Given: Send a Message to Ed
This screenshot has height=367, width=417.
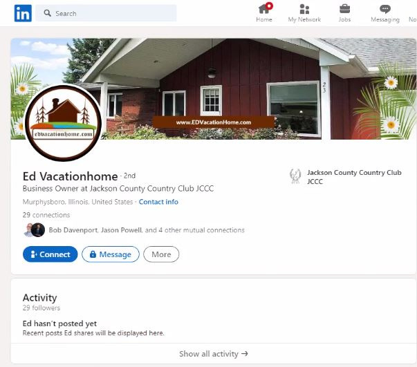Looking at the screenshot, I should point(111,254).
